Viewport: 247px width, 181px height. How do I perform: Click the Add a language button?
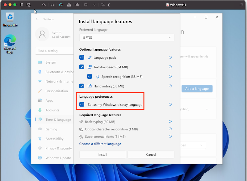point(197,89)
